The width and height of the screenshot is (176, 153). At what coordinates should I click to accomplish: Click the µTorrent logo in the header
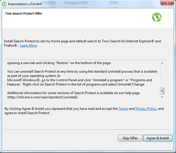(157, 17)
